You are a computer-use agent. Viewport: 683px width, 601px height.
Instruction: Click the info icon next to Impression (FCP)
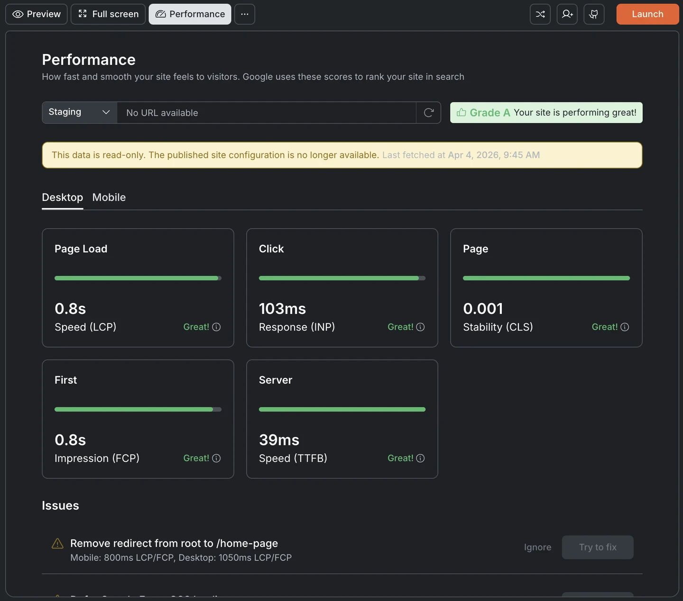pyautogui.click(x=216, y=458)
